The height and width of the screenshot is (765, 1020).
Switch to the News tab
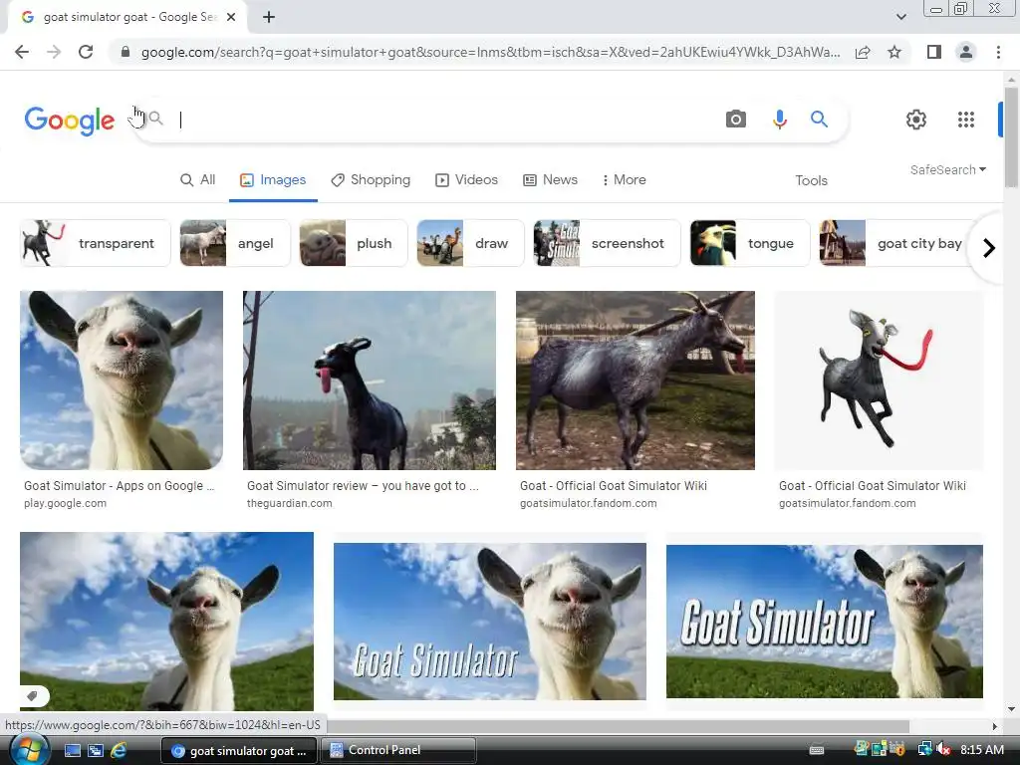550,180
